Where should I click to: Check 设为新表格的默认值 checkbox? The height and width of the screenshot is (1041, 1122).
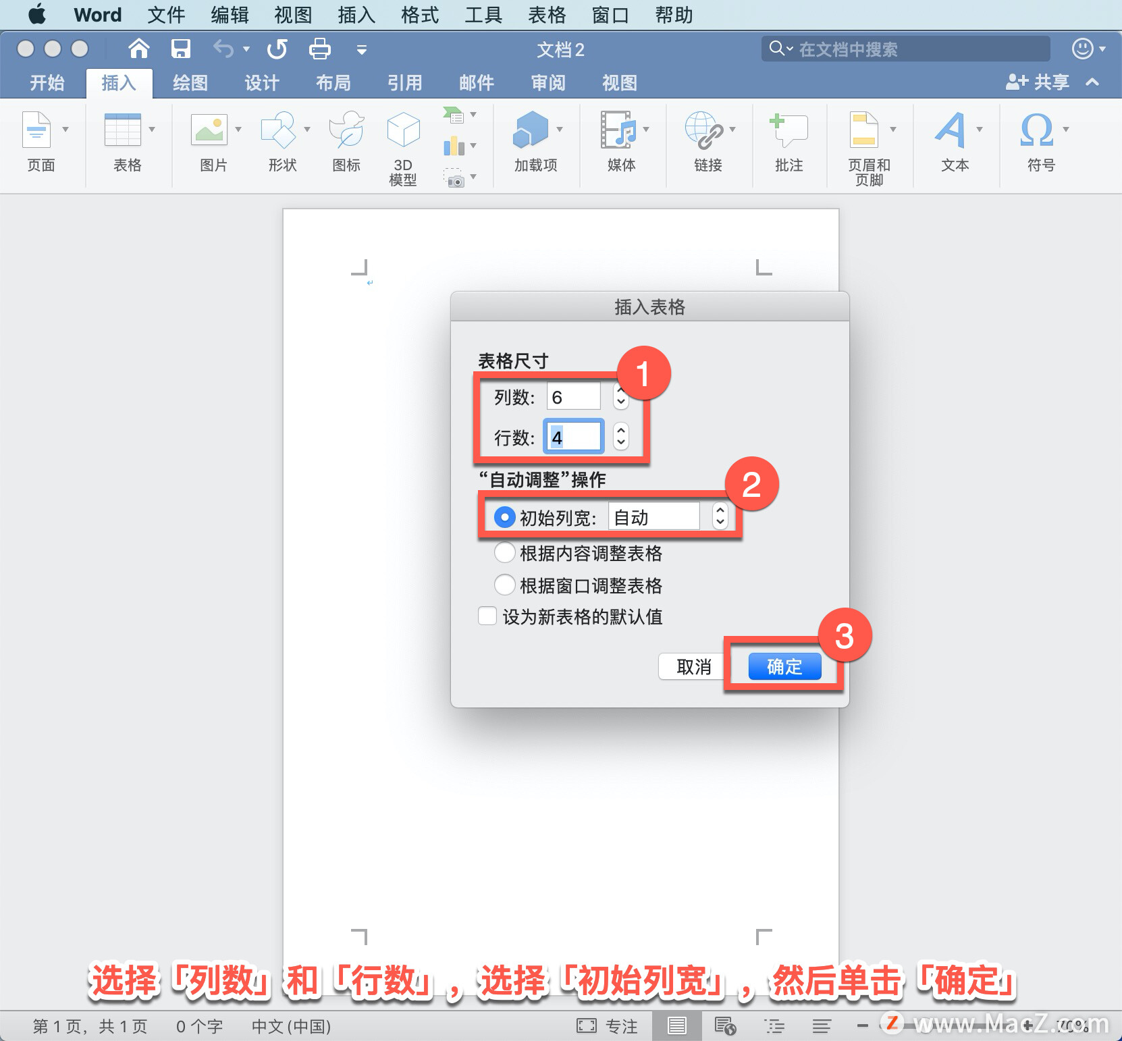pyautogui.click(x=487, y=616)
